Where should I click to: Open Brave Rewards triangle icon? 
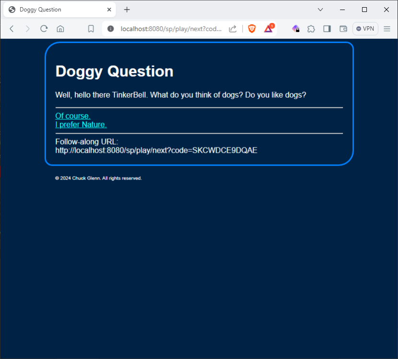pos(269,29)
